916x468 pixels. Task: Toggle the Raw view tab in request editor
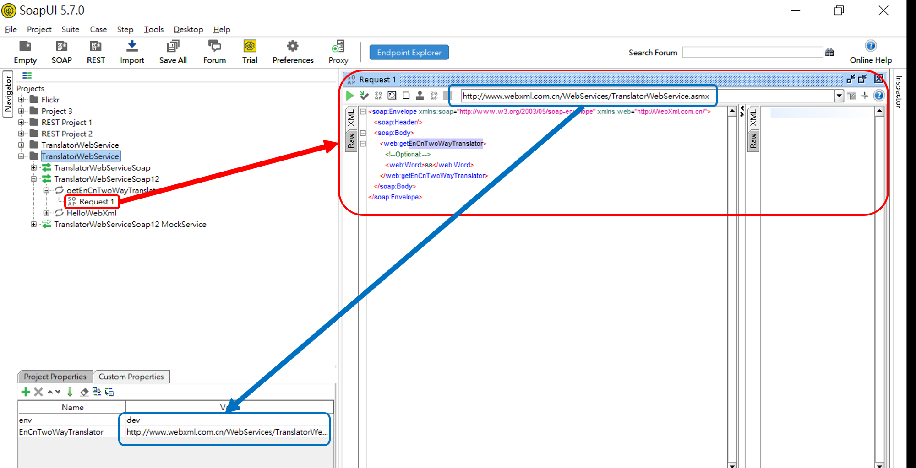351,141
